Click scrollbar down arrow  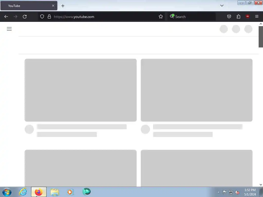pos(261,185)
